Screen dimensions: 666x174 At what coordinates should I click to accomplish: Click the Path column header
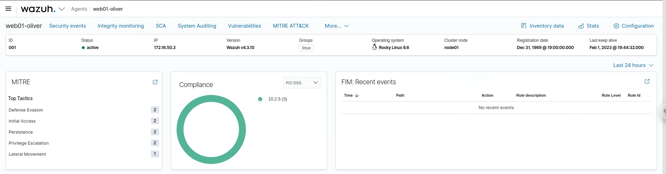pyautogui.click(x=400, y=95)
